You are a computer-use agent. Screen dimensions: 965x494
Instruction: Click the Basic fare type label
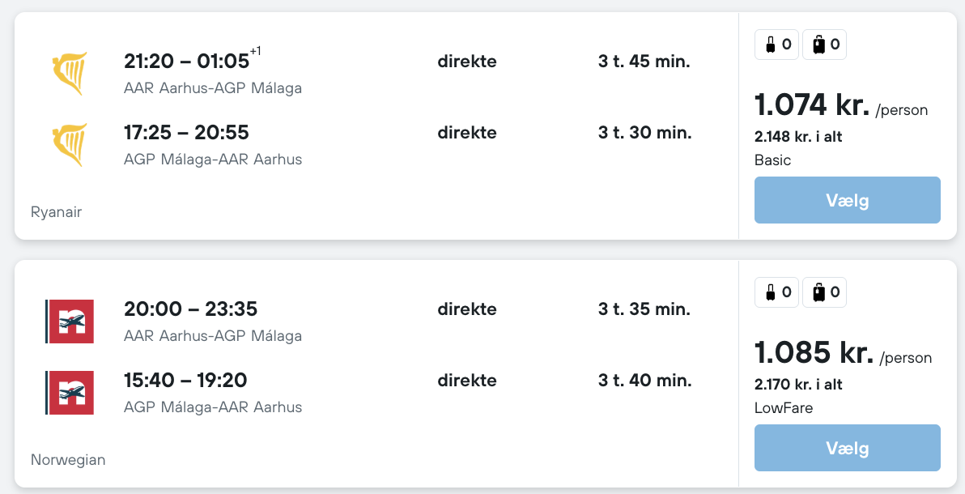coord(772,160)
